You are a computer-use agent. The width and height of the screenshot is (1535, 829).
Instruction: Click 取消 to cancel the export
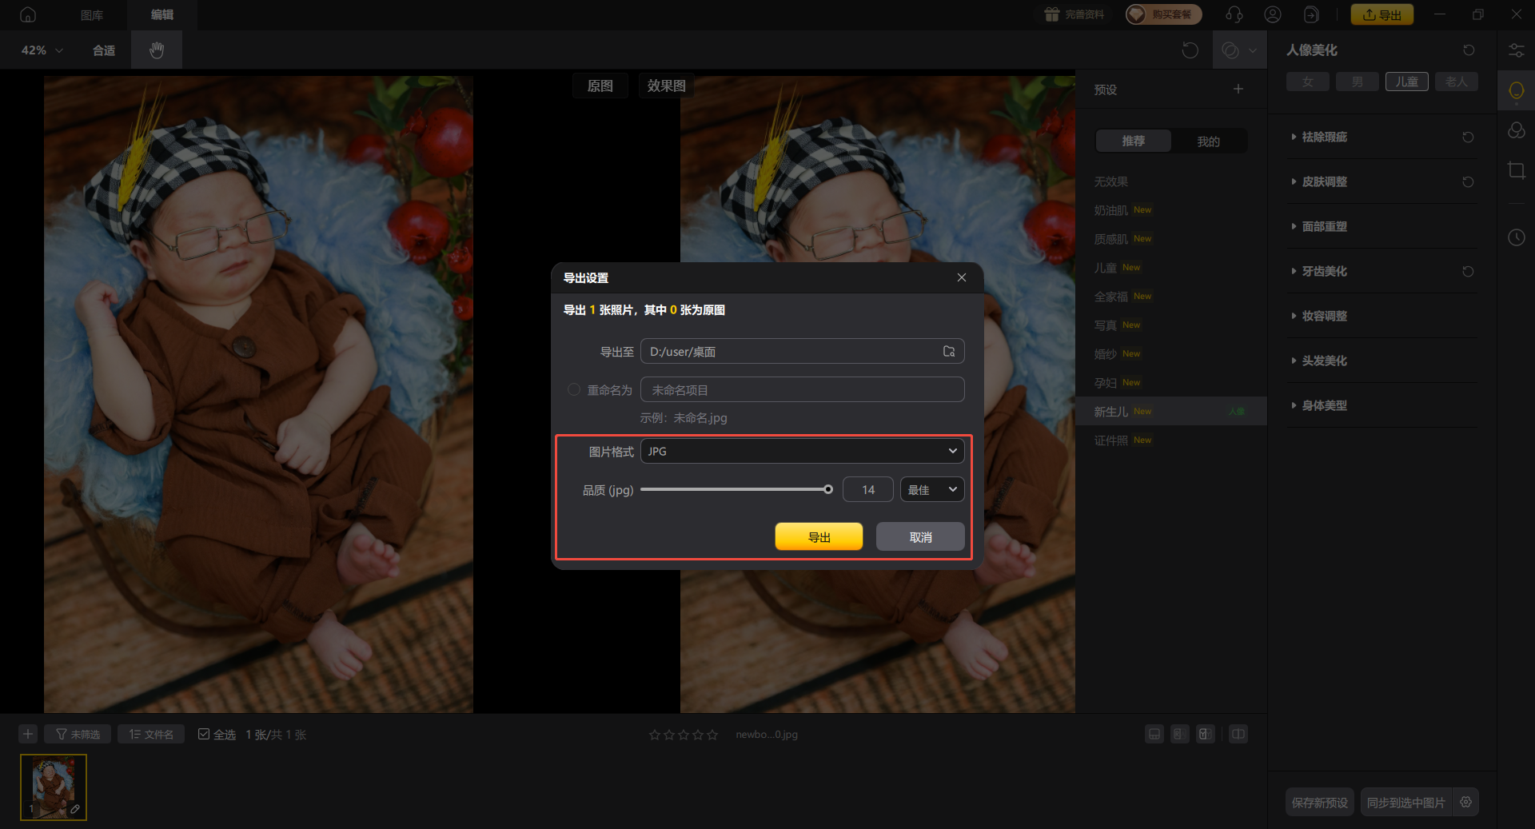(x=920, y=536)
